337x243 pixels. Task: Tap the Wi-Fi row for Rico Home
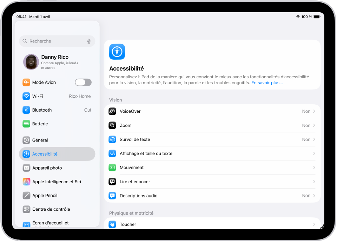[56, 96]
